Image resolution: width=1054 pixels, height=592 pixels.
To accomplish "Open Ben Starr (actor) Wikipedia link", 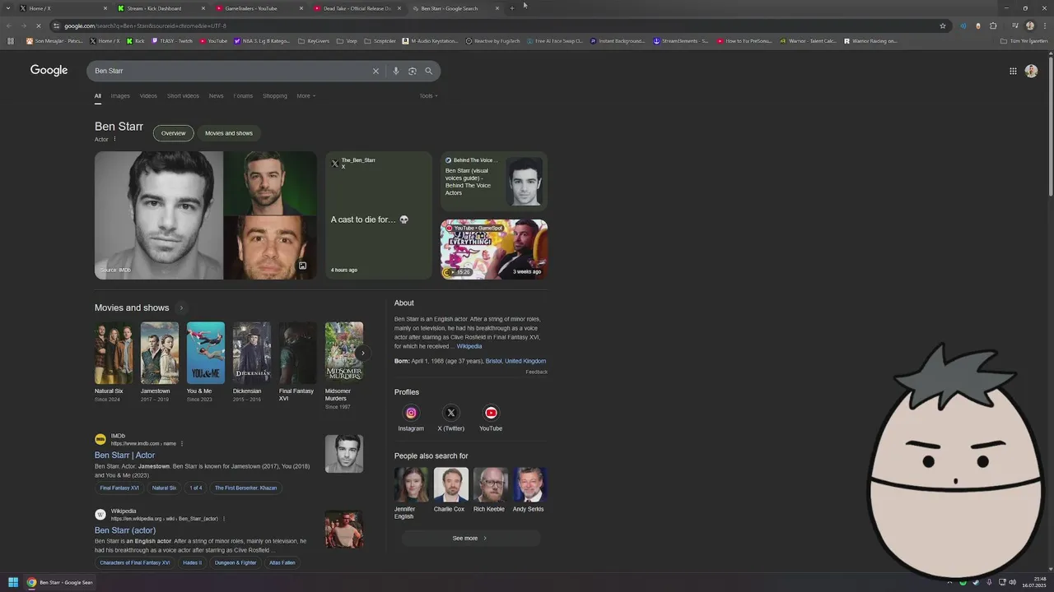I will 125,530.
